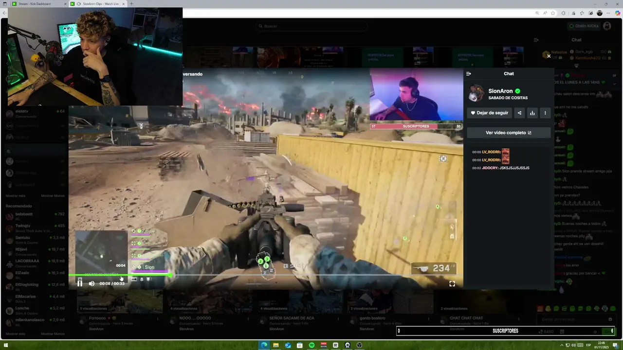Open a new browser tab
Image resolution: width=623 pixels, height=350 pixels.
(131, 4)
